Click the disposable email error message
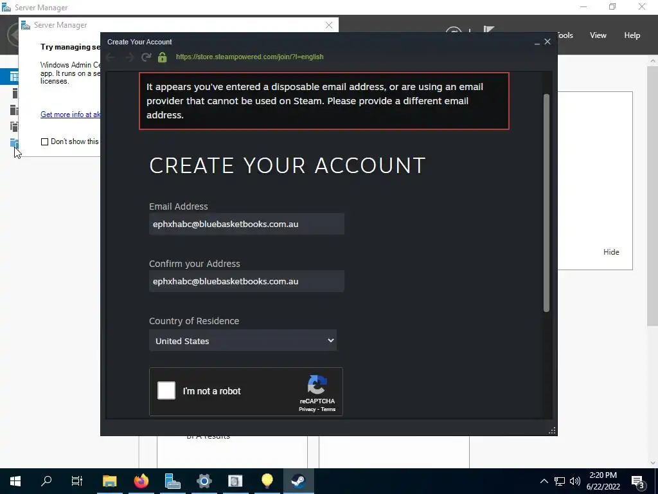The image size is (658, 494). pos(324,101)
